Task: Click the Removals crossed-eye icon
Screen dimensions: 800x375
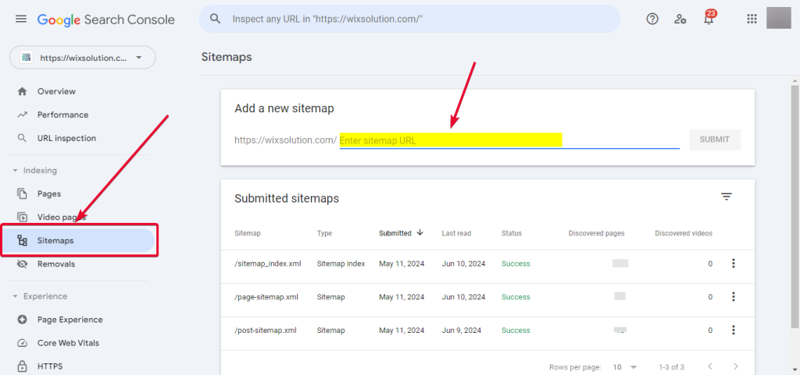Action: tap(22, 264)
